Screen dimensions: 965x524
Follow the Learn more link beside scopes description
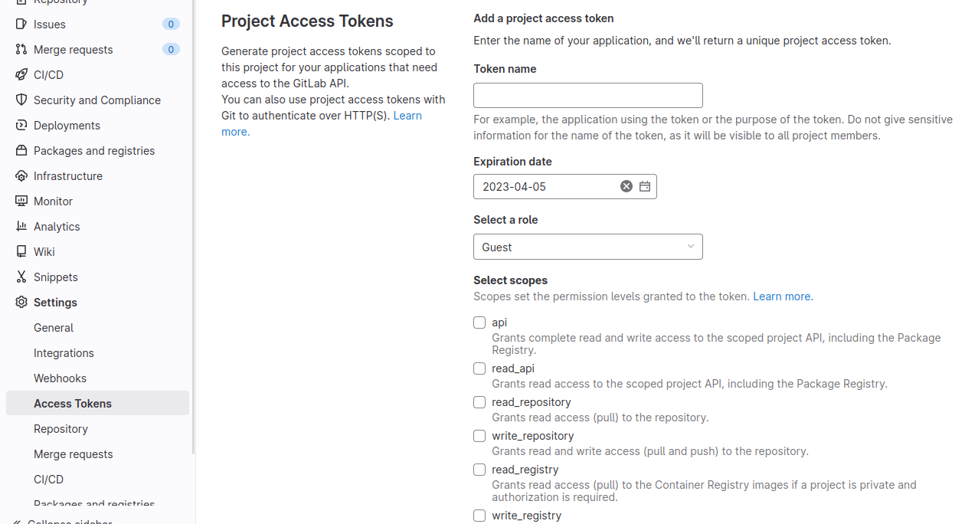[782, 296]
